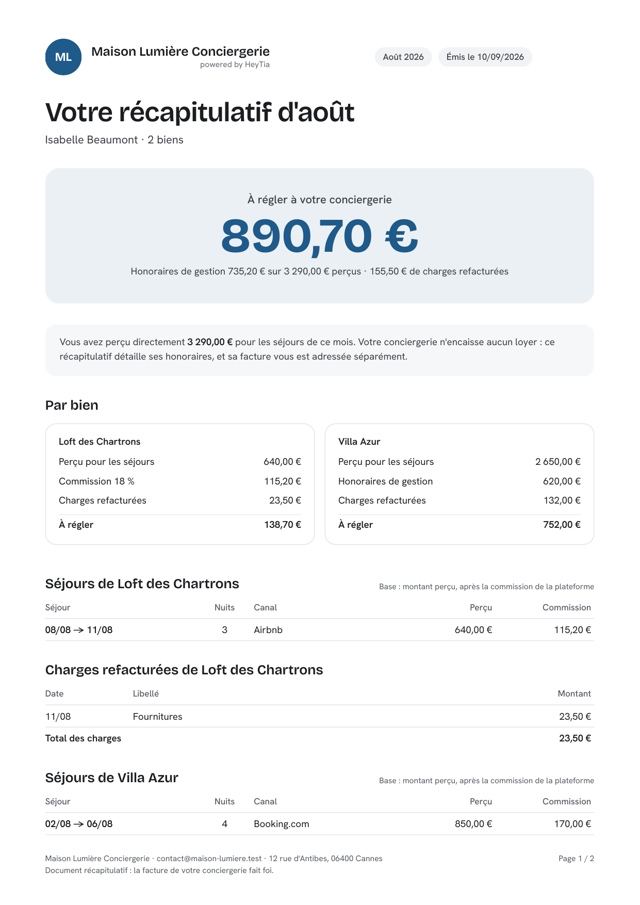
Task: Click the 'powered by HeyTia' text
Action: [235, 64]
